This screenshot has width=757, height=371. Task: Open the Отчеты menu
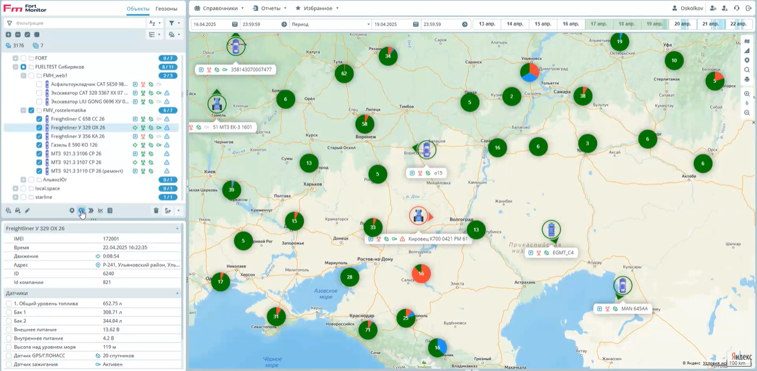pyautogui.click(x=270, y=8)
